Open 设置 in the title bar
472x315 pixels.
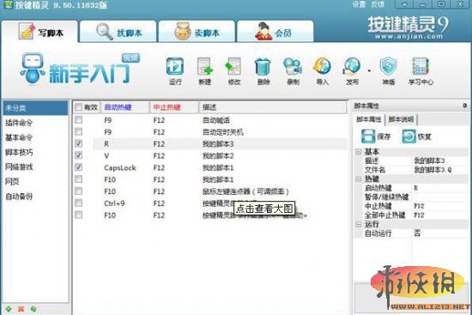point(359,4)
